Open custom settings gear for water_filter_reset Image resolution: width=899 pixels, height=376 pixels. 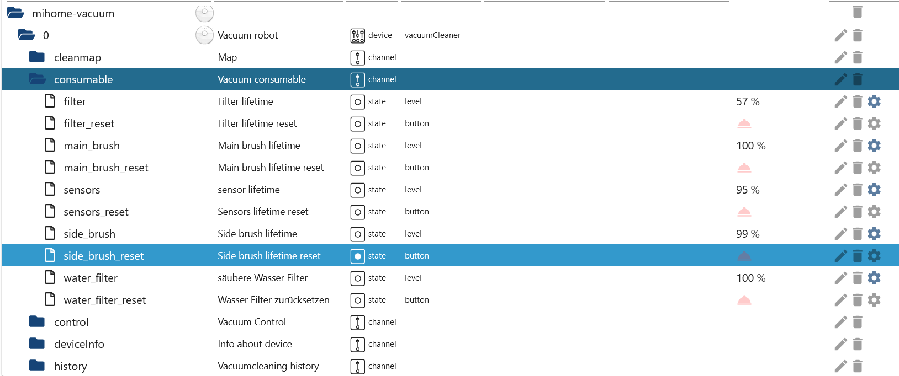[x=874, y=300]
